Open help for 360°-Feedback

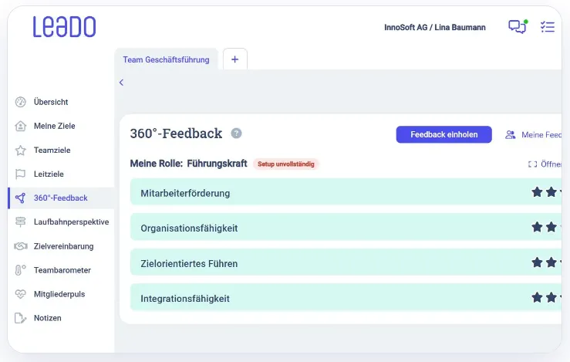(236, 134)
